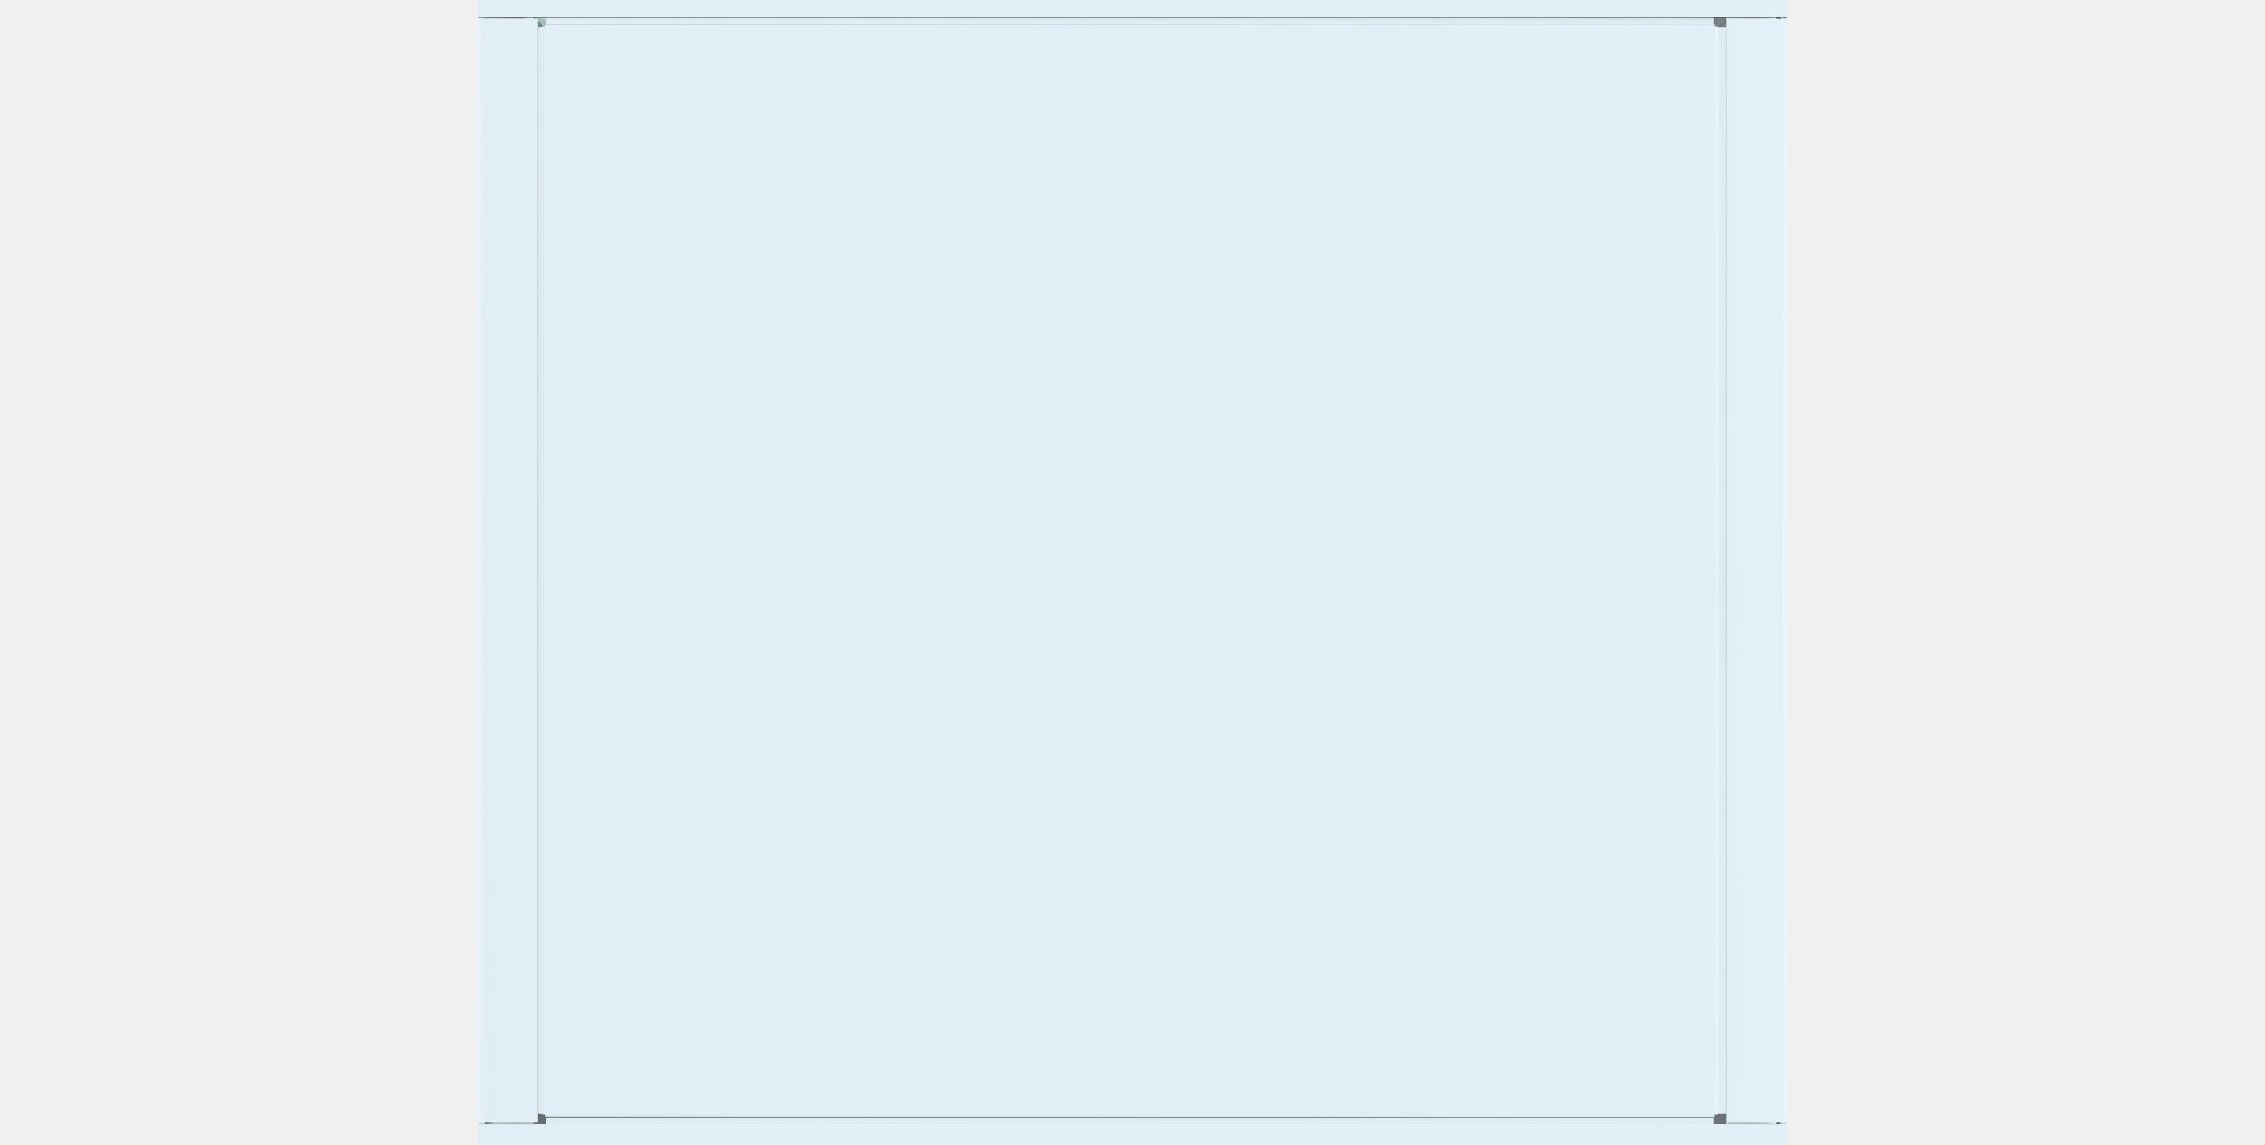Click the right vertical border line of the frame
Screen dimensions: 2265x1145
point(1726,570)
